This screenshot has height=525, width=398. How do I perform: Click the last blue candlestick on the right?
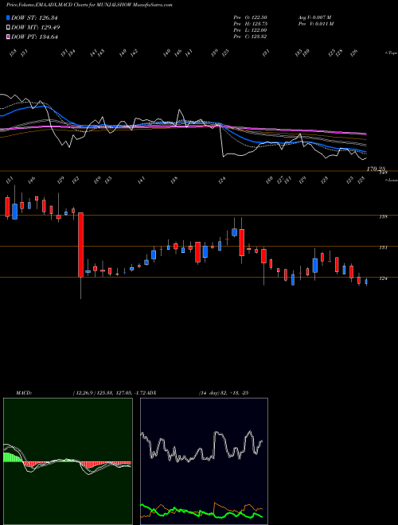(x=366, y=282)
